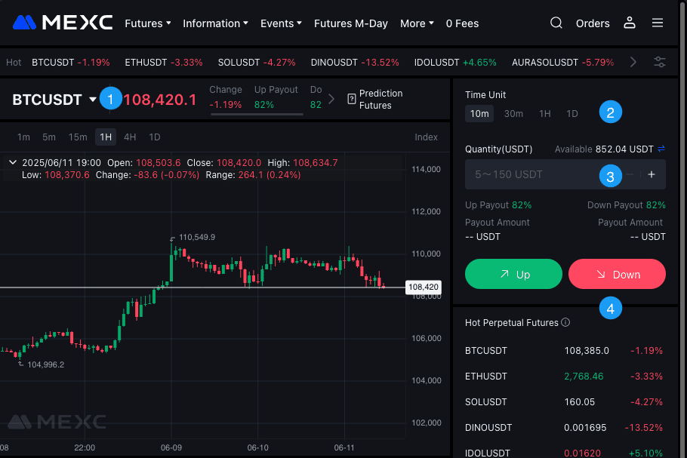The image size is (687, 458).
Task: Select the 4H chart interval
Action: tap(130, 137)
